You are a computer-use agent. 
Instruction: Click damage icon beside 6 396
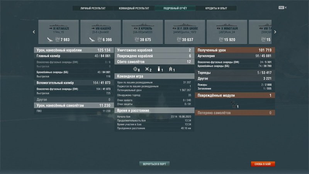(x=100, y=39)
